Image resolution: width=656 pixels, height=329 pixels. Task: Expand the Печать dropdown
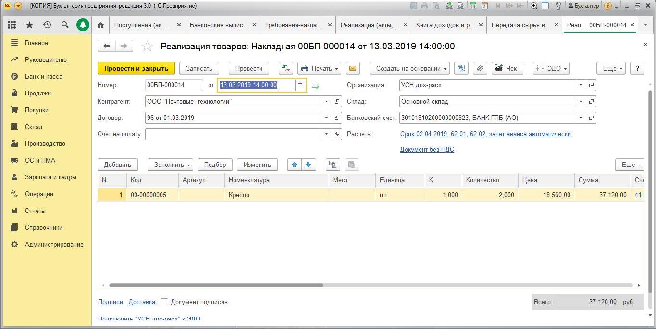click(x=319, y=68)
